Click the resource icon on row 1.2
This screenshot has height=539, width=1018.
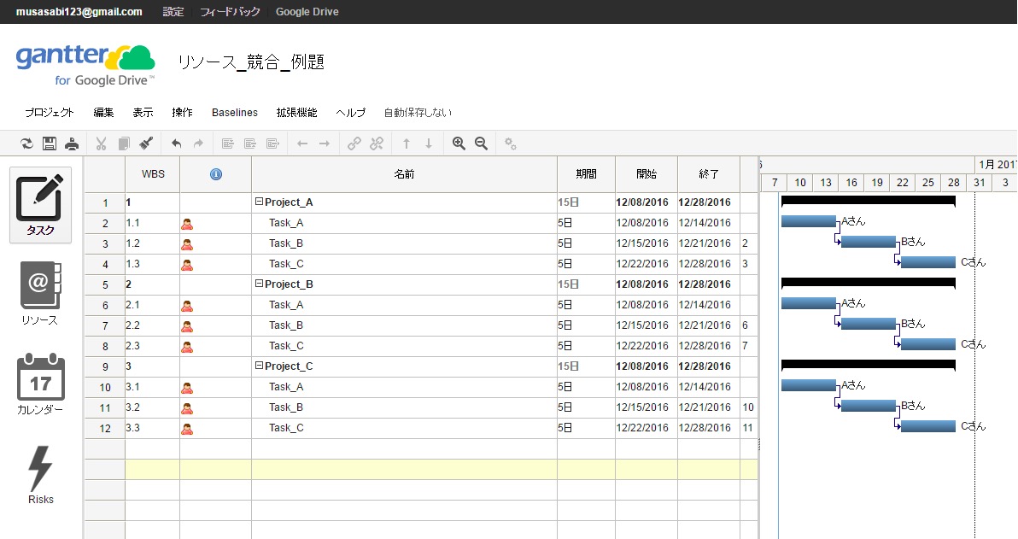[x=187, y=244]
